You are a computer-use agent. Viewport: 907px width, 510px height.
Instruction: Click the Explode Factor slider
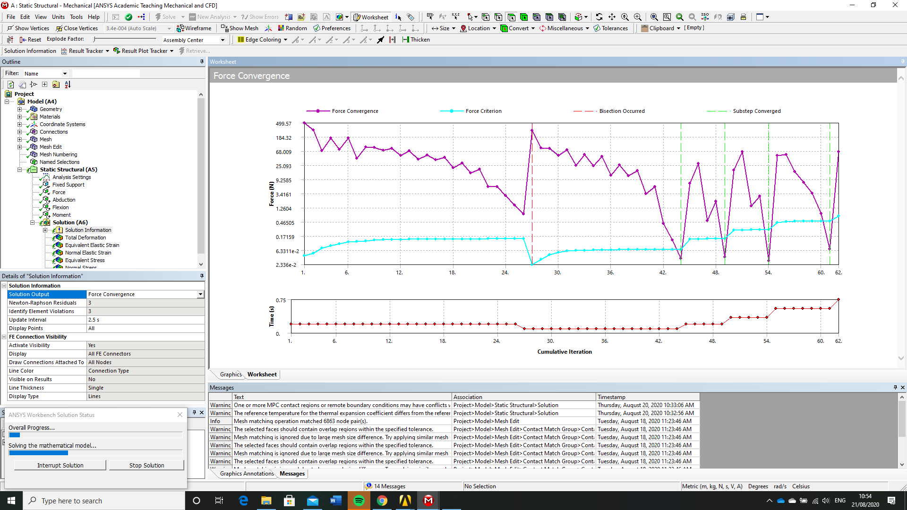pos(123,40)
